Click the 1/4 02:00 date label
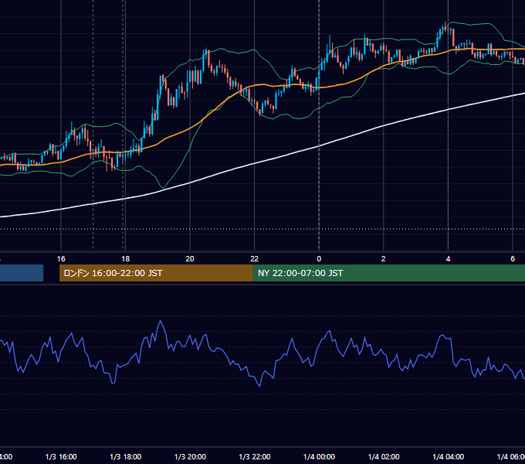 click(x=384, y=457)
